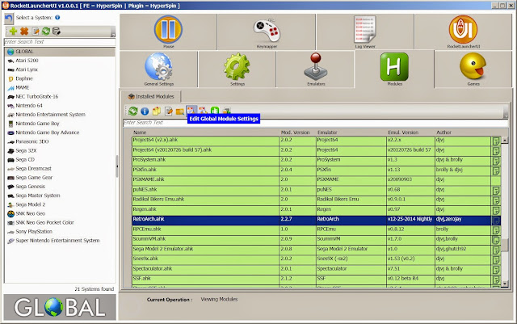517x324 pixels.
Task: Open the Emulators joystick section
Action: coord(316,69)
